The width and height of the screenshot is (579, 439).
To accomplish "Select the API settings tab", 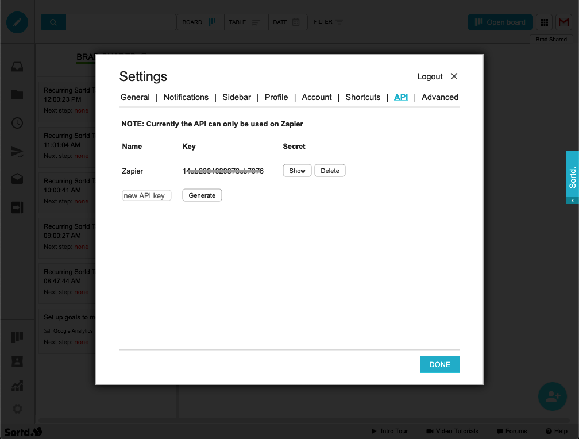I will pos(401,97).
